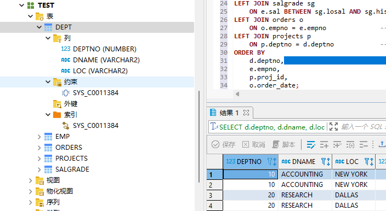Expand the PROJECTS table node
Image resolution: width=386 pixels, height=211 pixels.
coord(39,159)
